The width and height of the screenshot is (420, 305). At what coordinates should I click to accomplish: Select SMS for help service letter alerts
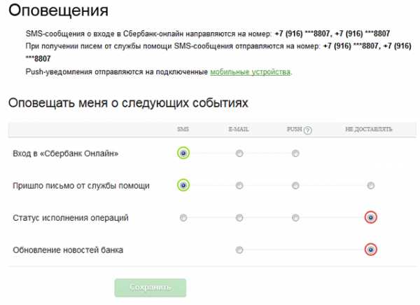point(183,186)
